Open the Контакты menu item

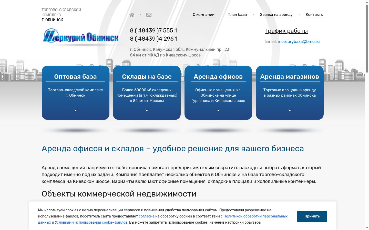[x=314, y=15]
